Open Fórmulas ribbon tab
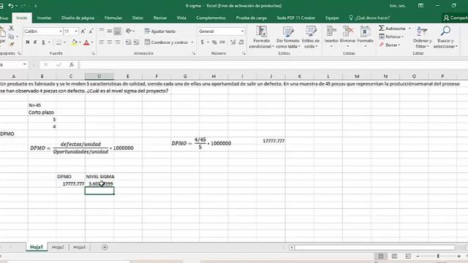Image resolution: width=468 pixels, height=263 pixels. pos(113,18)
